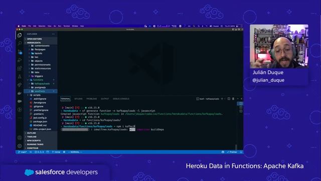Open the .forceignore file
The height and width of the screenshot is (181, 321).
tap(41, 103)
